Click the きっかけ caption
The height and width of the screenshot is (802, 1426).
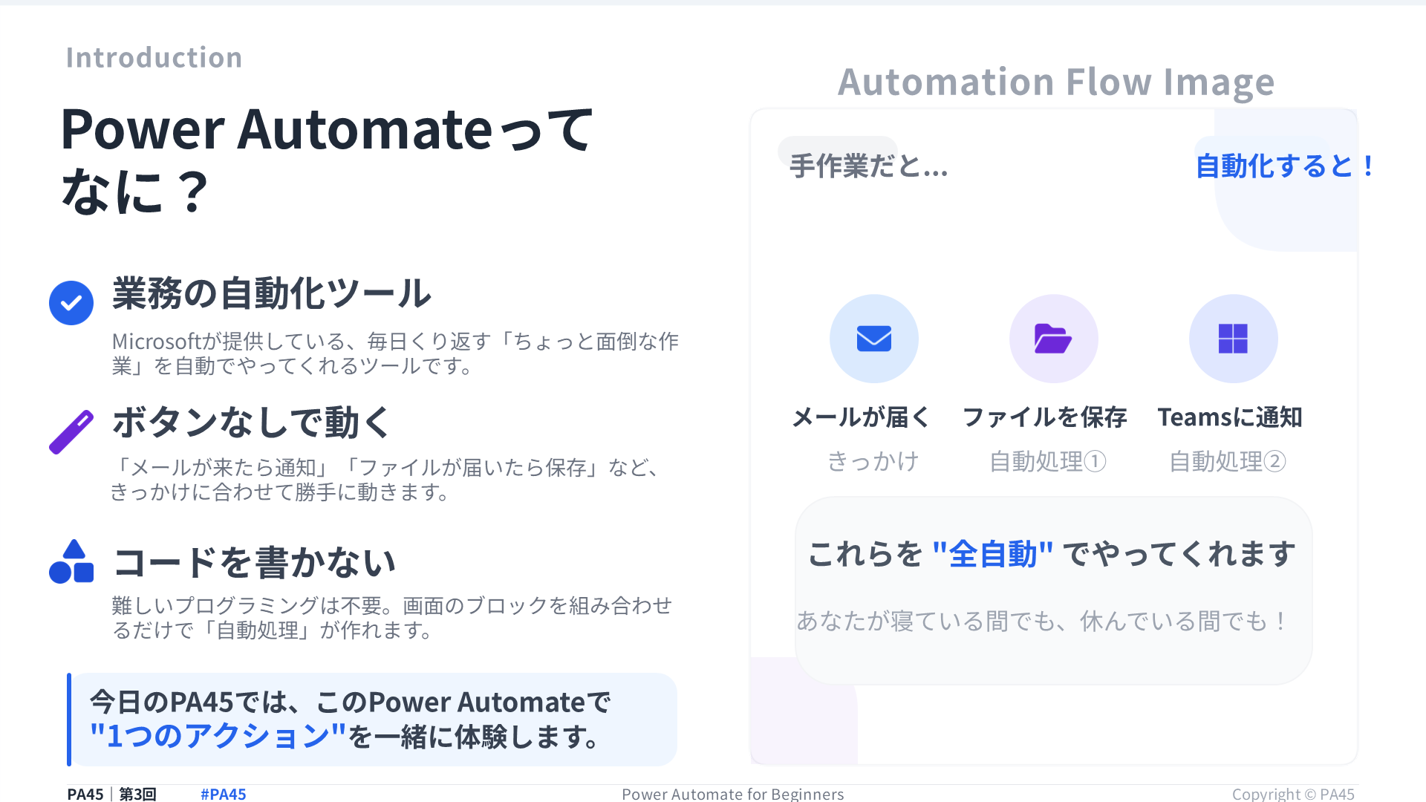873,461
